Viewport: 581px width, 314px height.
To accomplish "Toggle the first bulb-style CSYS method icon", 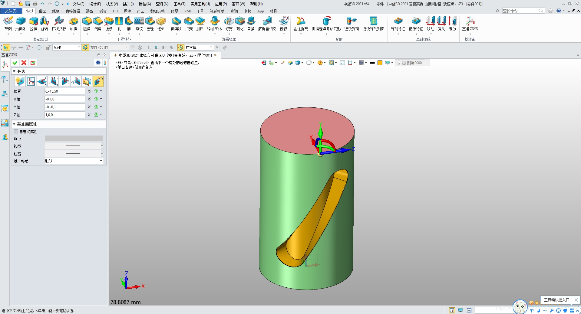I will pos(20,81).
